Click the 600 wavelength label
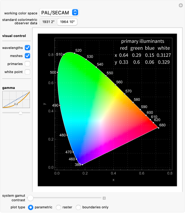The width and height of the screenshot is (185, 213). coord(150,112)
